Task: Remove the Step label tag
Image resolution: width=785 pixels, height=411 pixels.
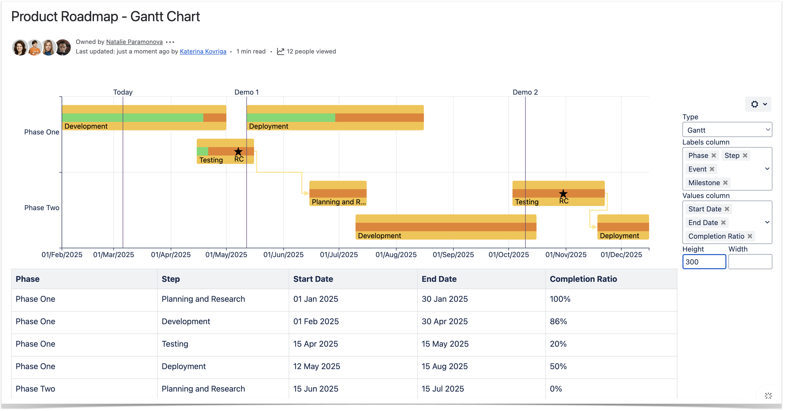Action: 745,156
